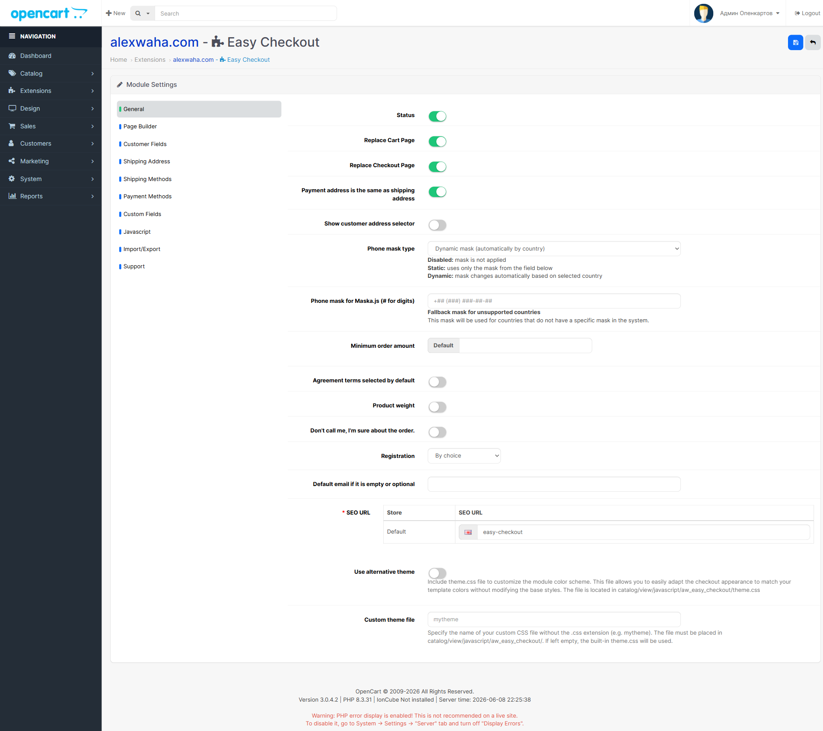Open the Custom Fields tab
The width and height of the screenshot is (823, 731).
coord(199,214)
